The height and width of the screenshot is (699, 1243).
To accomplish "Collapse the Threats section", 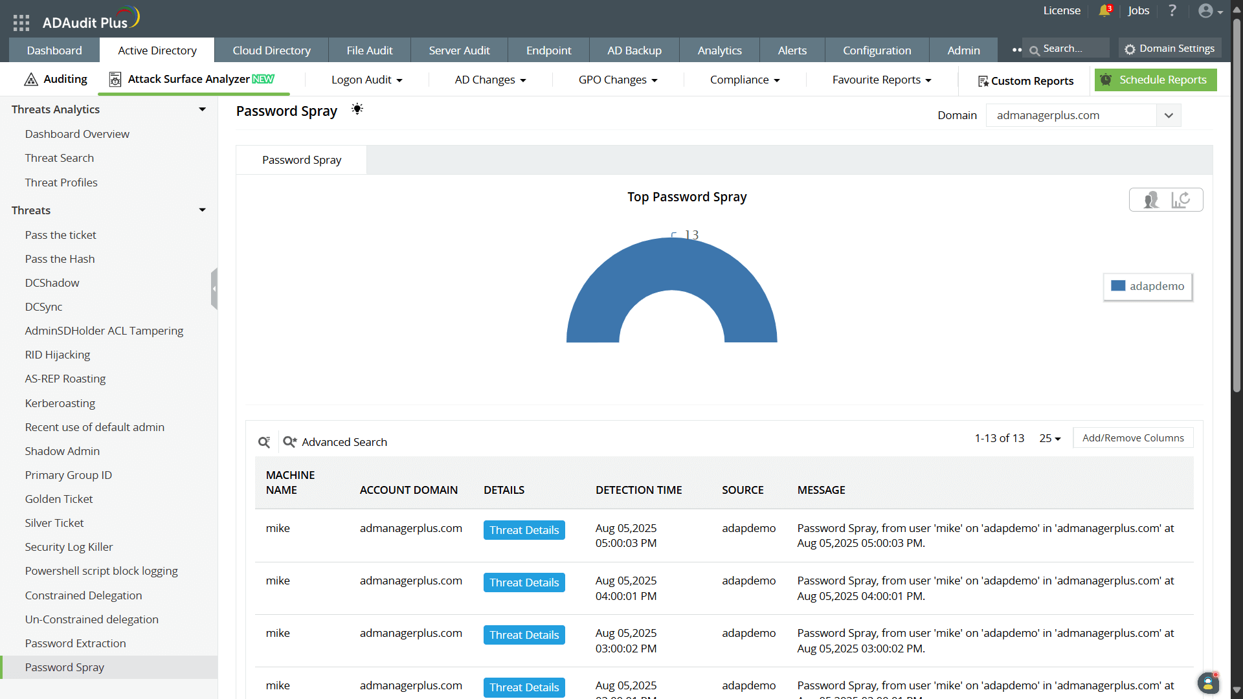I will (202, 210).
